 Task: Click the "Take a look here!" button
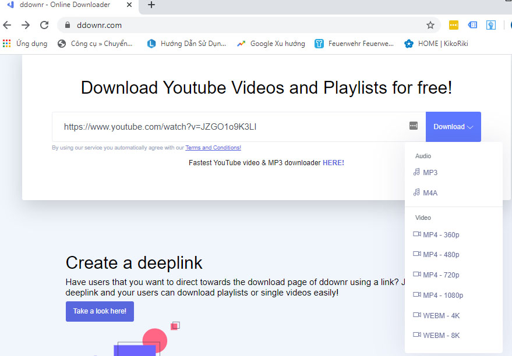[x=100, y=311]
